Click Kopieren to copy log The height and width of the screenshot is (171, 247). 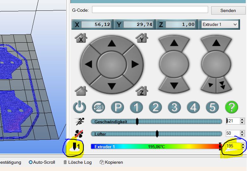coord(111,162)
